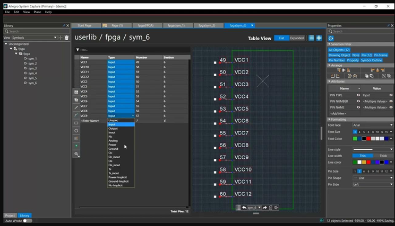The width and height of the screenshot is (395, 226).
Task: Toggle the Auto xProbe switch
Action: pos(28,221)
